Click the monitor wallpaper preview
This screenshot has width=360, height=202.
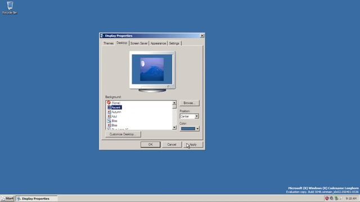(152, 70)
